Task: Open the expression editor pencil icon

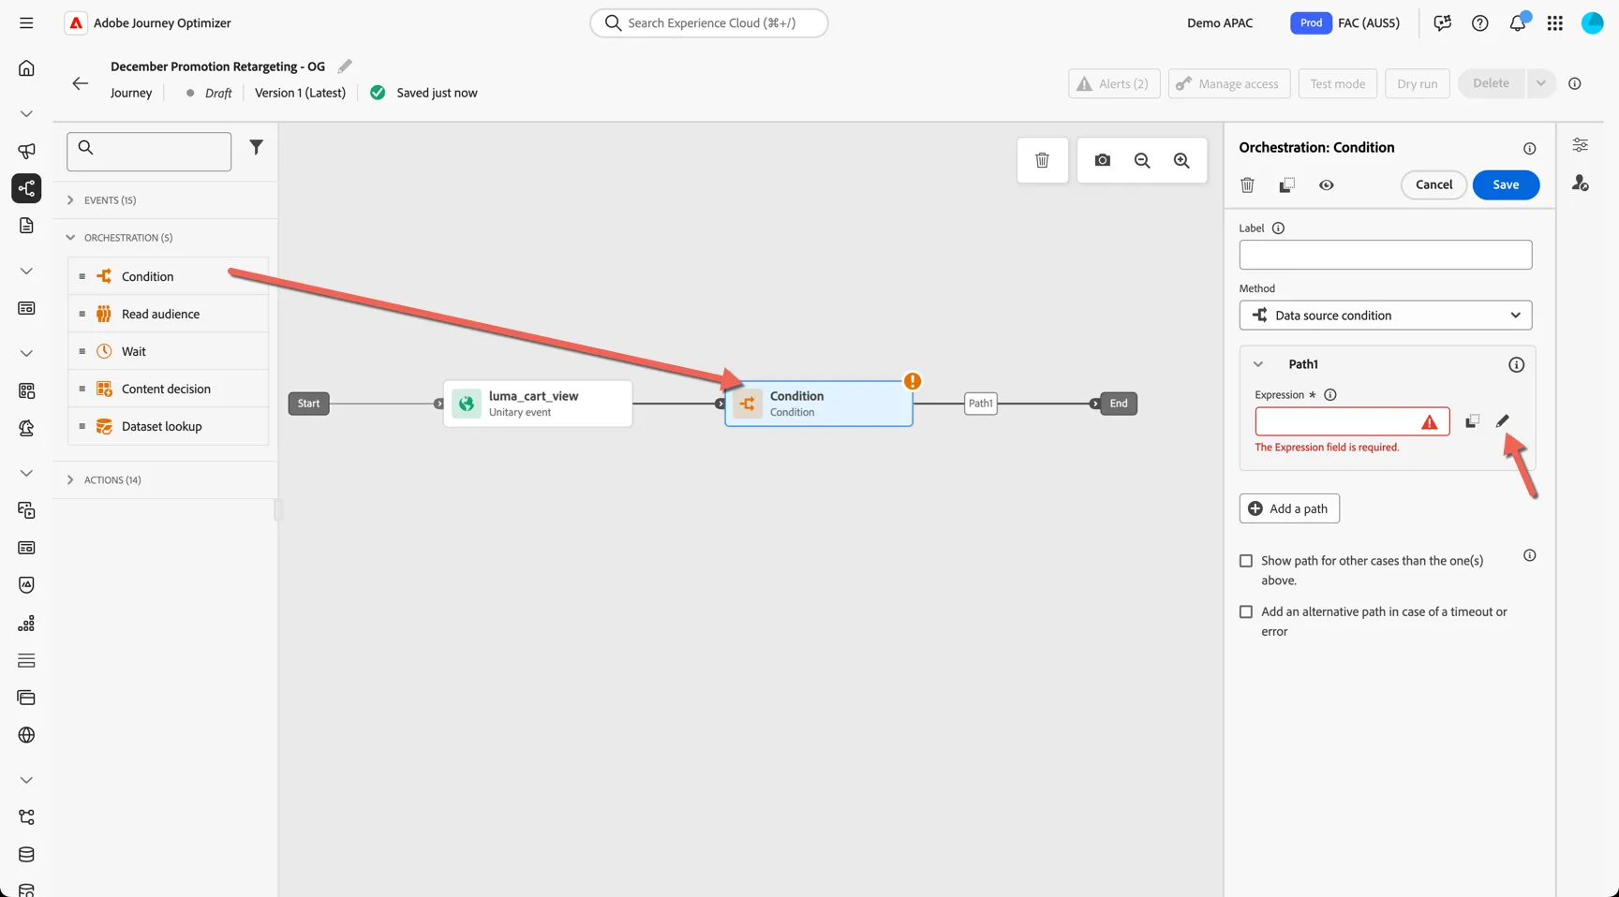Action: (1503, 421)
